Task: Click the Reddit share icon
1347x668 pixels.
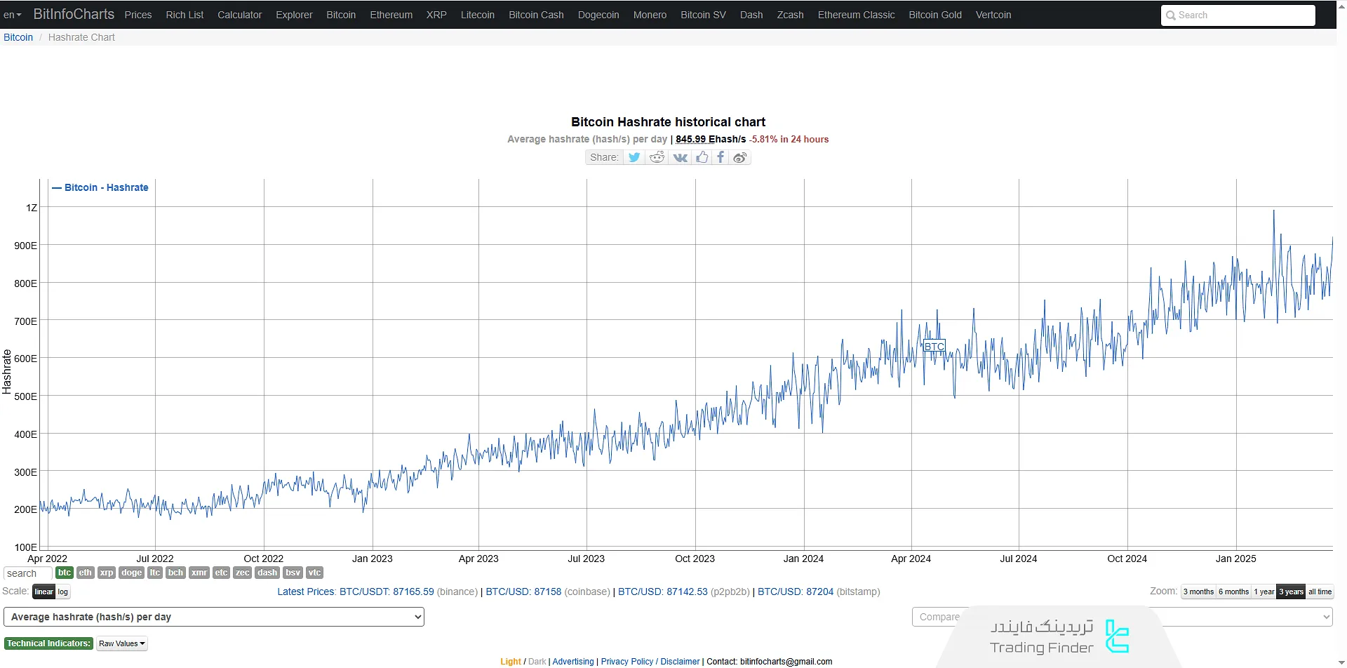Action: (x=657, y=157)
